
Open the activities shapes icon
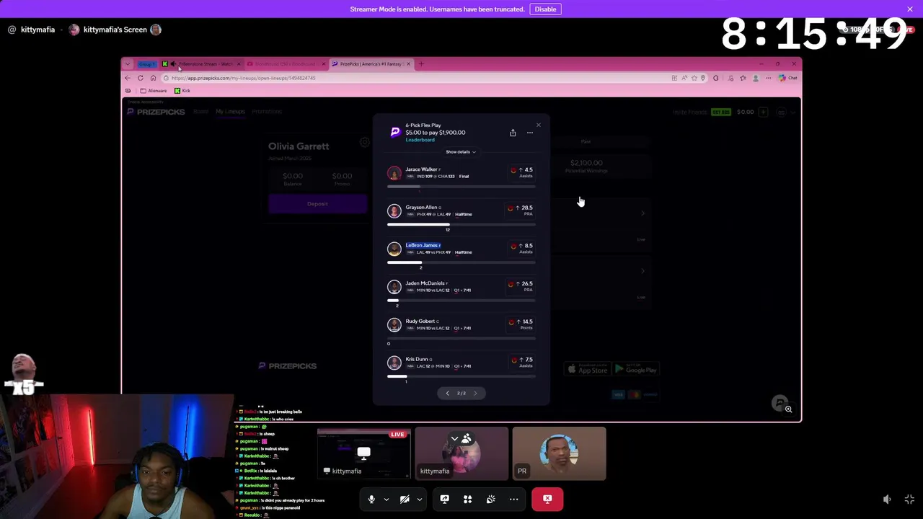(x=467, y=499)
